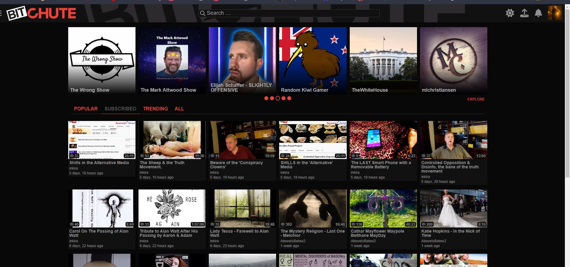Select the second carousel page dot
The height and width of the screenshot is (267, 570).
click(272, 98)
